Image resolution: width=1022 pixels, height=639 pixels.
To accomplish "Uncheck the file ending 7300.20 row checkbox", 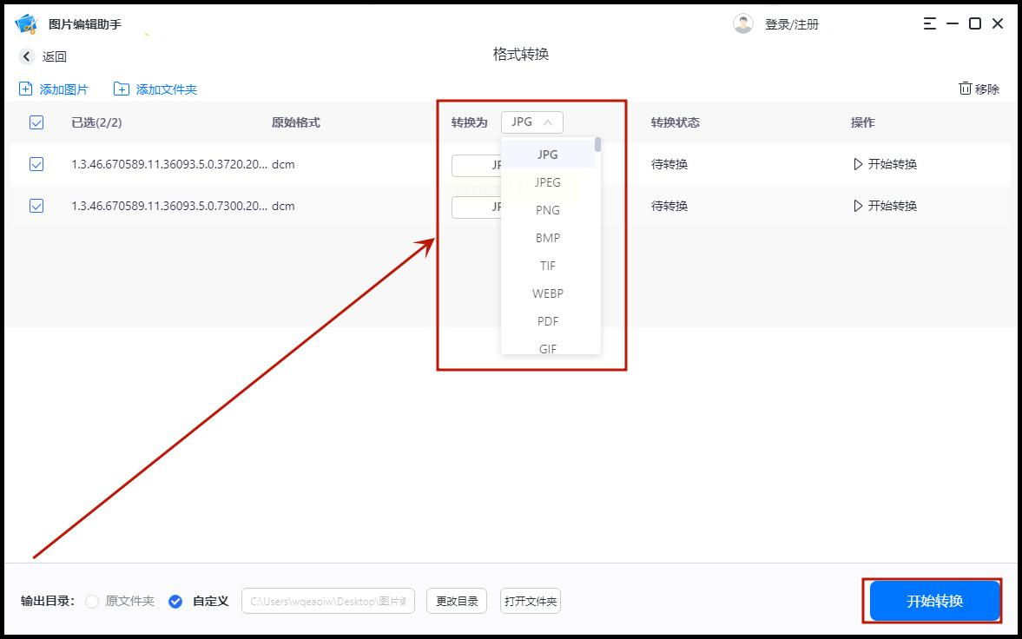I will coord(36,206).
